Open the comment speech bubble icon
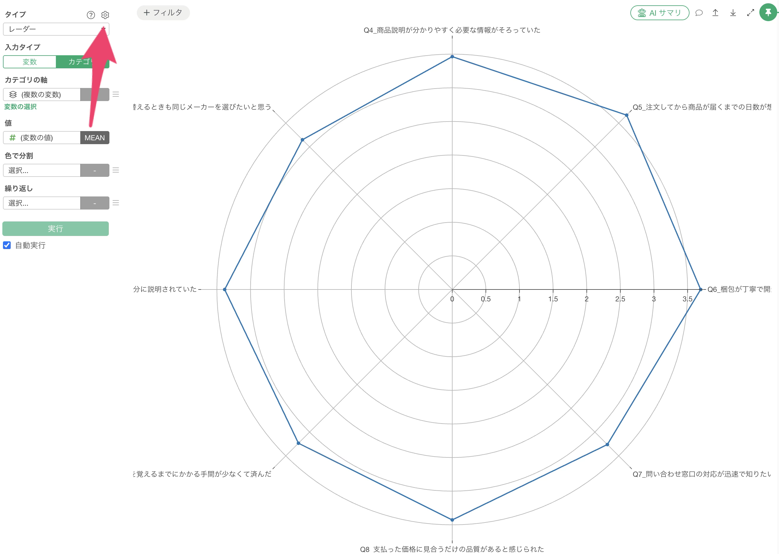The image size is (779, 554). [x=699, y=13]
